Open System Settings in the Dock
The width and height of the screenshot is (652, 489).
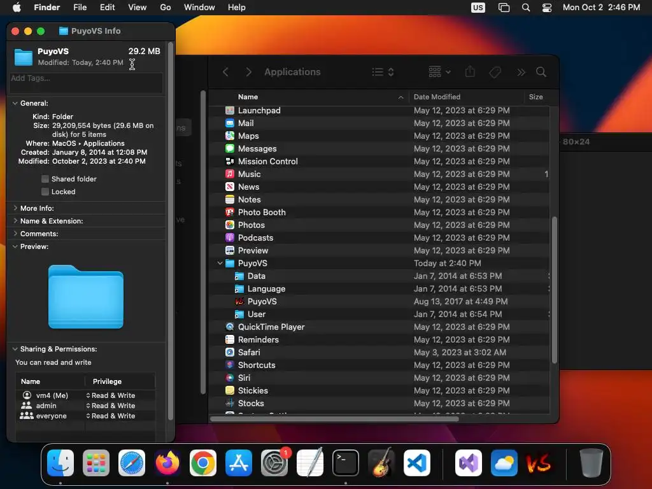(274, 463)
